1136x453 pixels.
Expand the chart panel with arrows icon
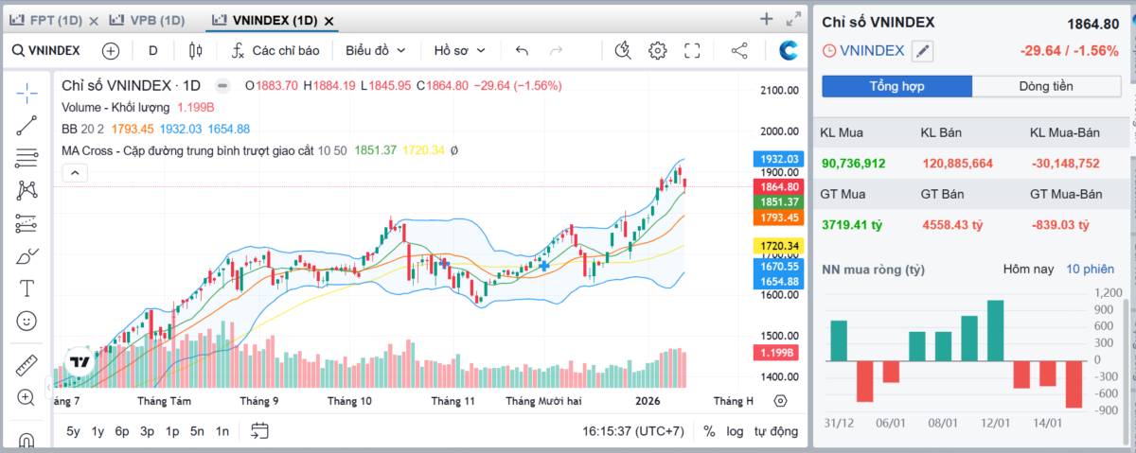click(793, 19)
